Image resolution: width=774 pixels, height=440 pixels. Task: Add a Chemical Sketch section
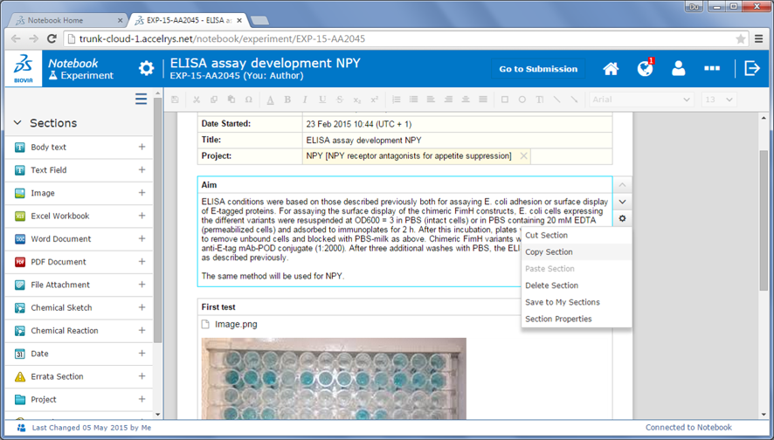point(142,307)
